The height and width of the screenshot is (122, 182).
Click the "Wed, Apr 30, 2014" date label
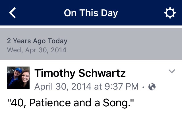pyautogui.click(x=36, y=50)
